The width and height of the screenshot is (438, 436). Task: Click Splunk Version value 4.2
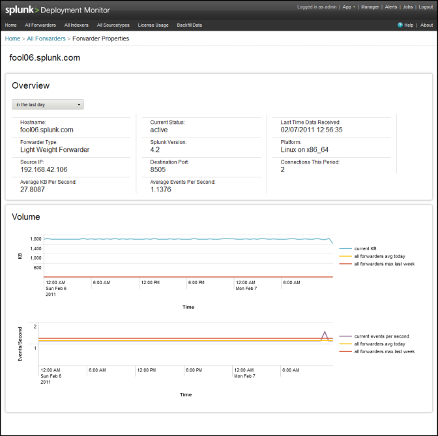(x=155, y=150)
